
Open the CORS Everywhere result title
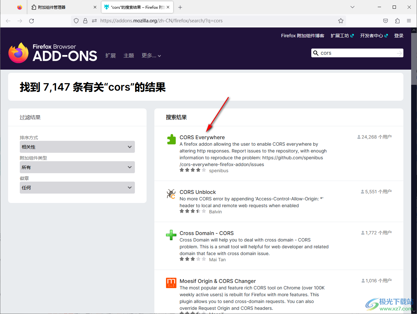click(202, 138)
